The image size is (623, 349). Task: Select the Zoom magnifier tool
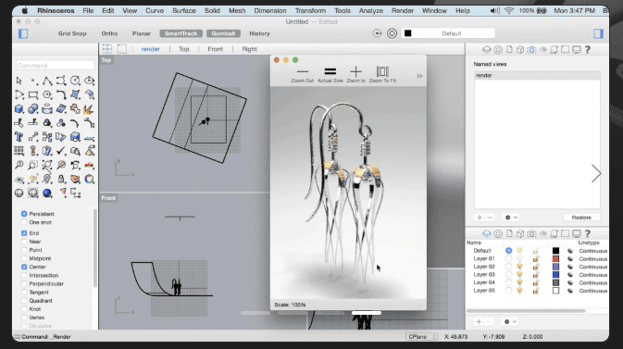pyautogui.click(x=19, y=165)
